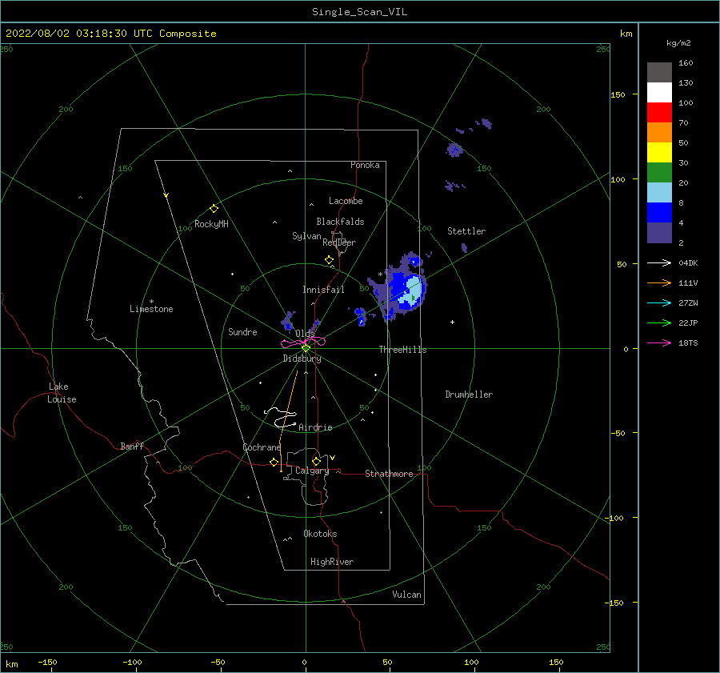Click the Sundre city label

click(x=242, y=331)
